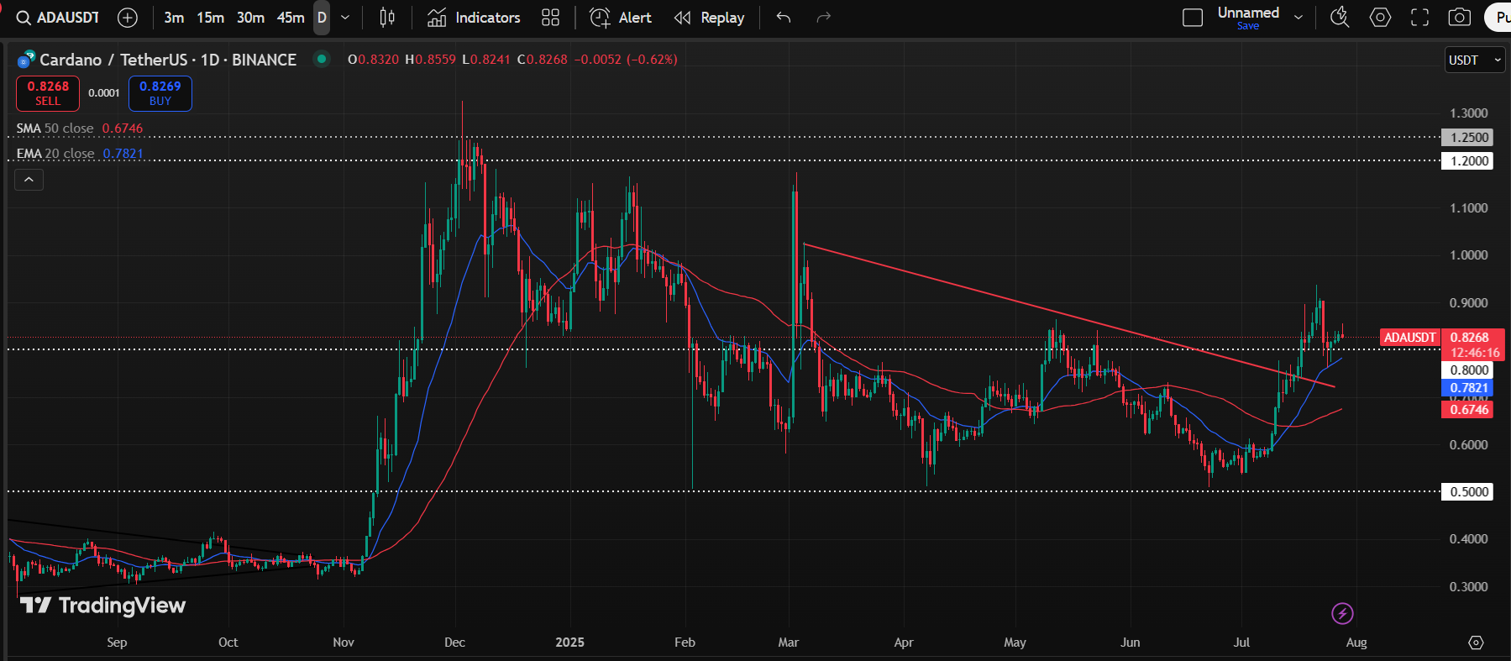Enter fullscreen mode
The width and height of the screenshot is (1511, 661).
1419,18
